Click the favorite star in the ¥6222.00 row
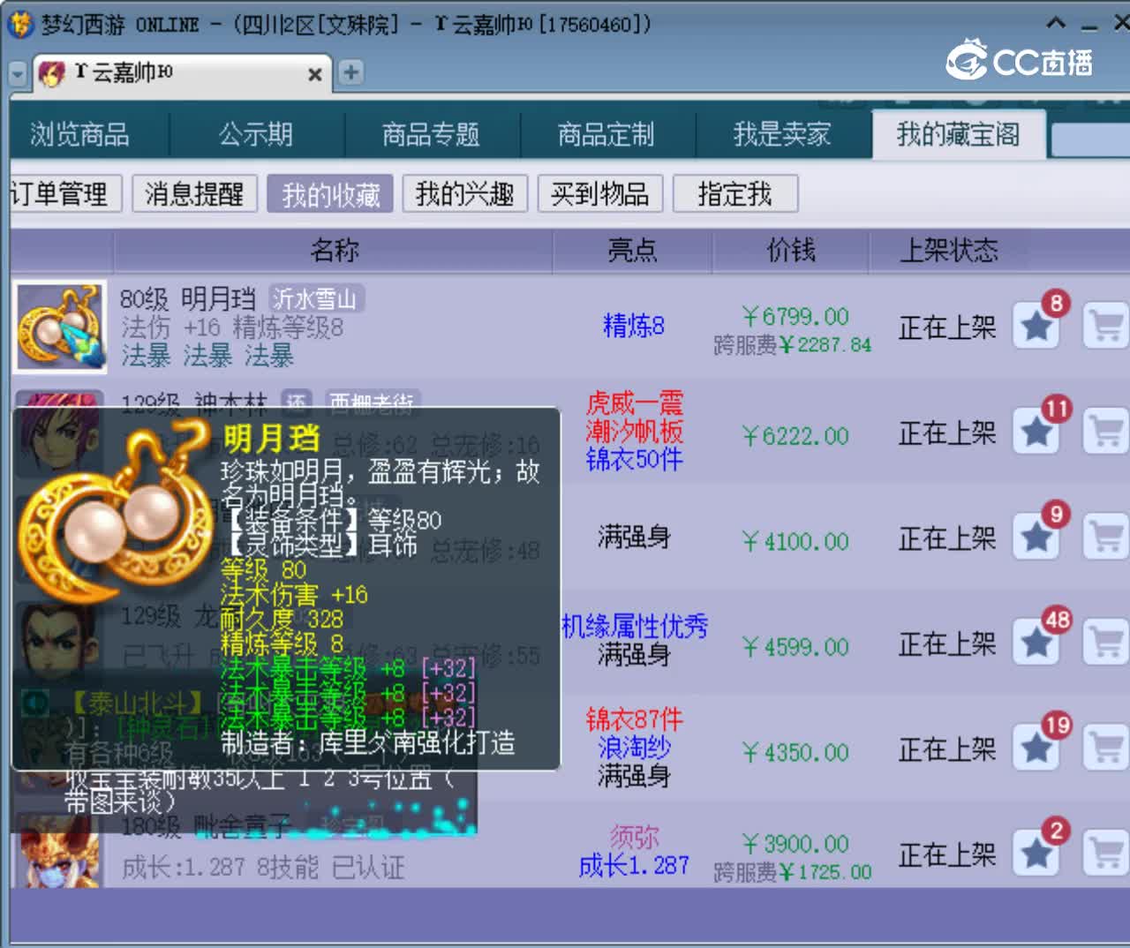The image size is (1130, 948). pyautogui.click(x=1036, y=433)
